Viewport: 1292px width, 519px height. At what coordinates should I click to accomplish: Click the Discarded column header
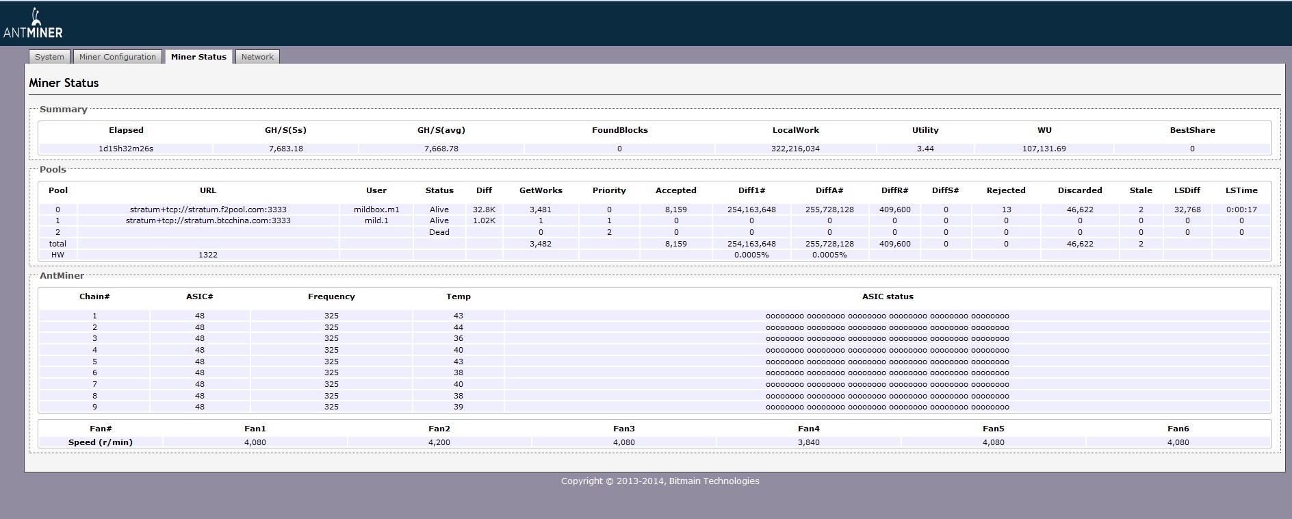[1080, 190]
